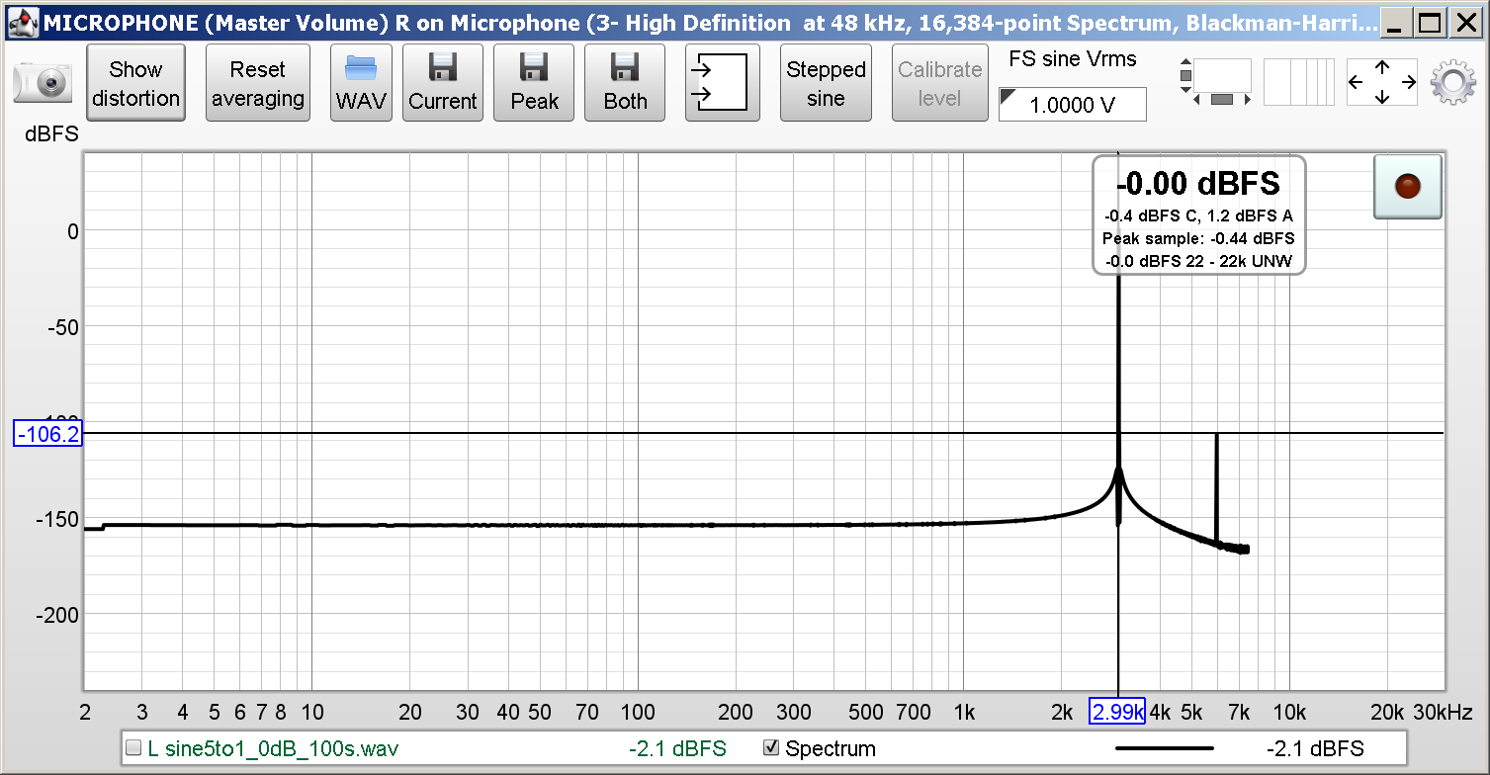Toggle the graph scrollbars icon
Viewport: 1490px width, 775px height.
pos(1214,83)
